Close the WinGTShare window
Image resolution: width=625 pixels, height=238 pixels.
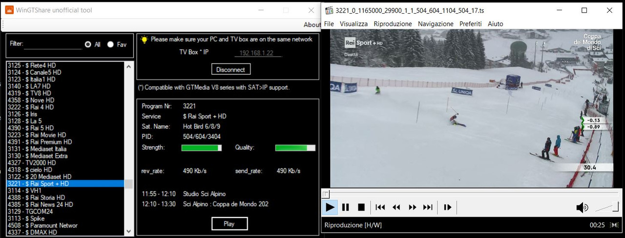point(311,10)
